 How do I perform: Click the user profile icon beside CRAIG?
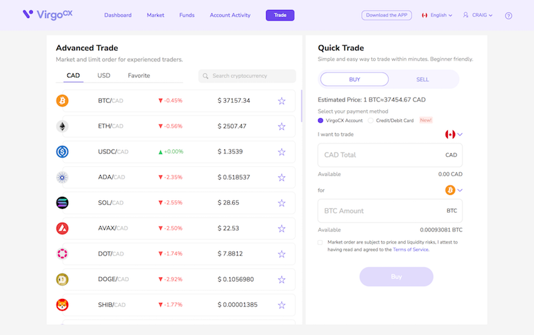pyautogui.click(x=465, y=15)
